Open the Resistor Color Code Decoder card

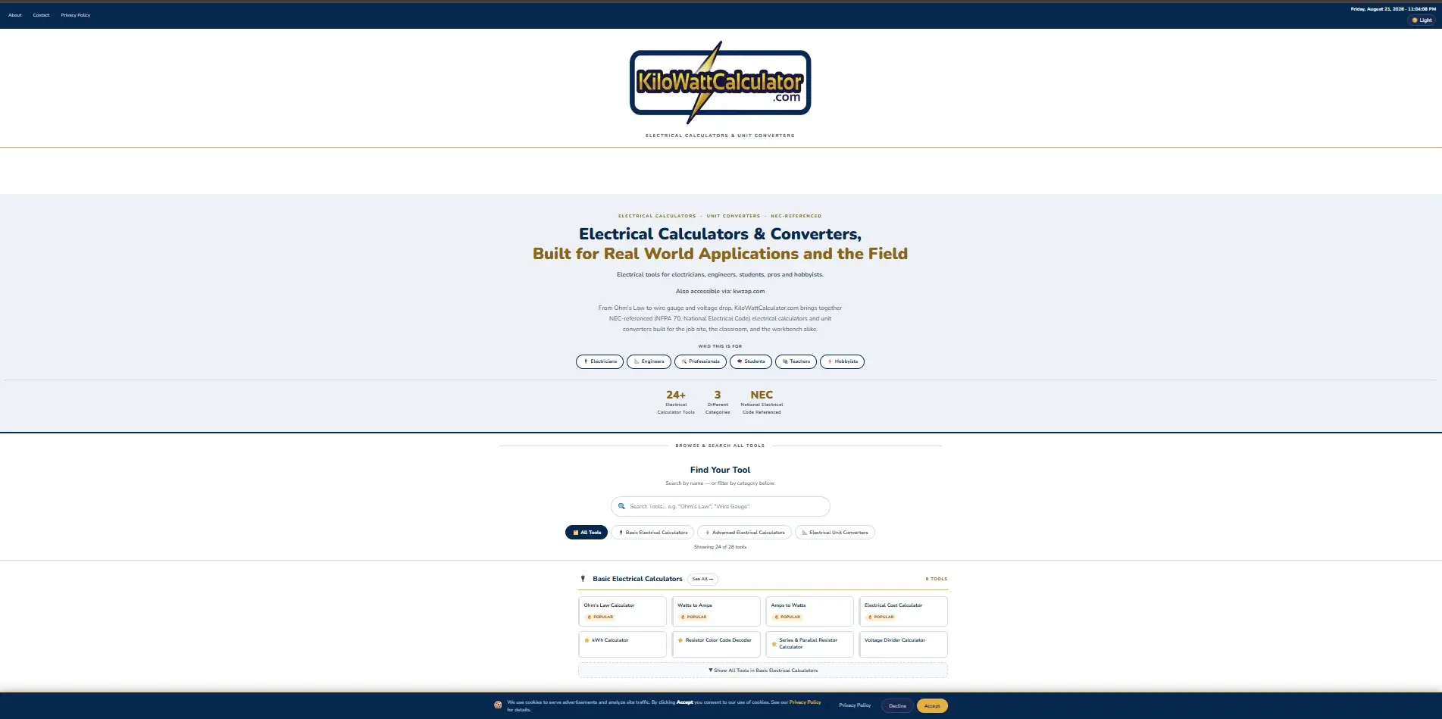point(716,644)
